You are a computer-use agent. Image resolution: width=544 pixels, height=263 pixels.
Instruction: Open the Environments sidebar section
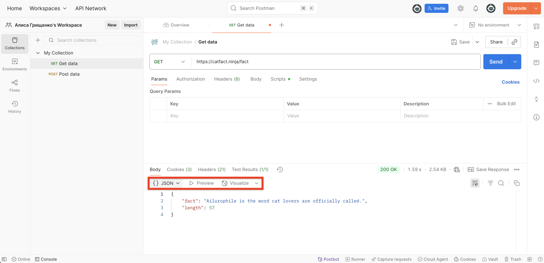click(15, 65)
